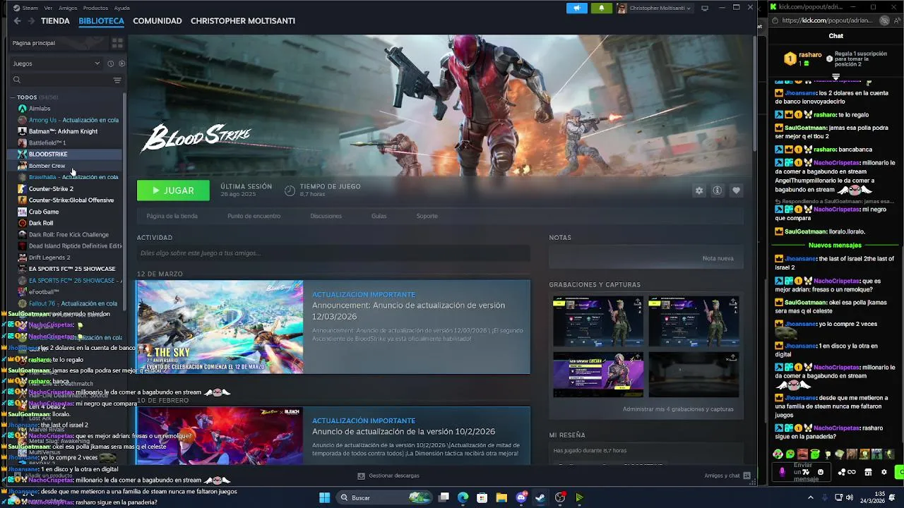Screen dimensions: 904x508
Task: Open advanced library filter options icon
Action: tap(117, 80)
